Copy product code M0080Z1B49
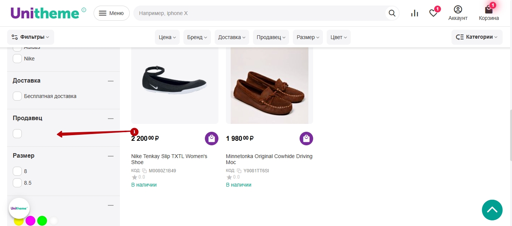512x226 pixels. pos(144,171)
